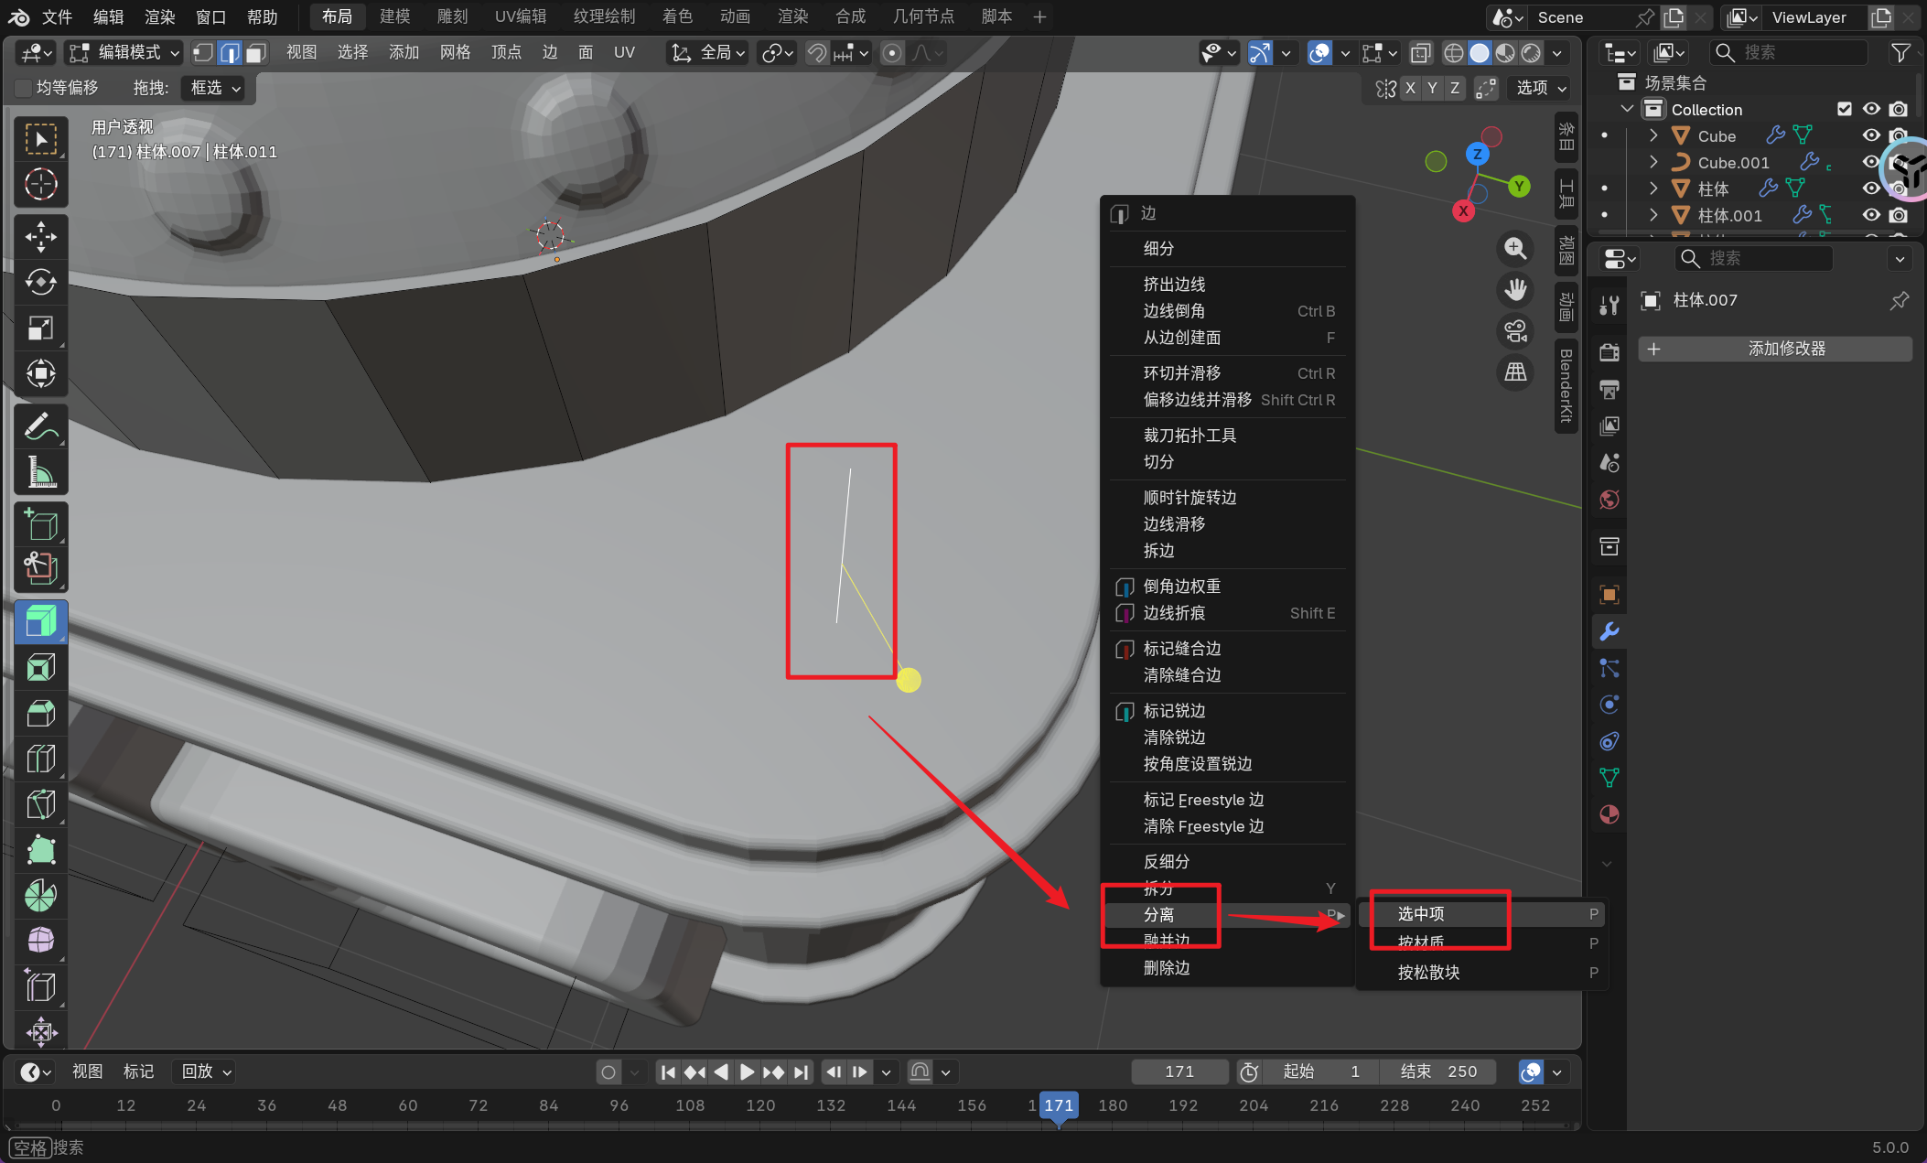Image resolution: width=1927 pixels, height=1163 pixels.
Task: Toggle camera view icon
Action: [1515, 330]
